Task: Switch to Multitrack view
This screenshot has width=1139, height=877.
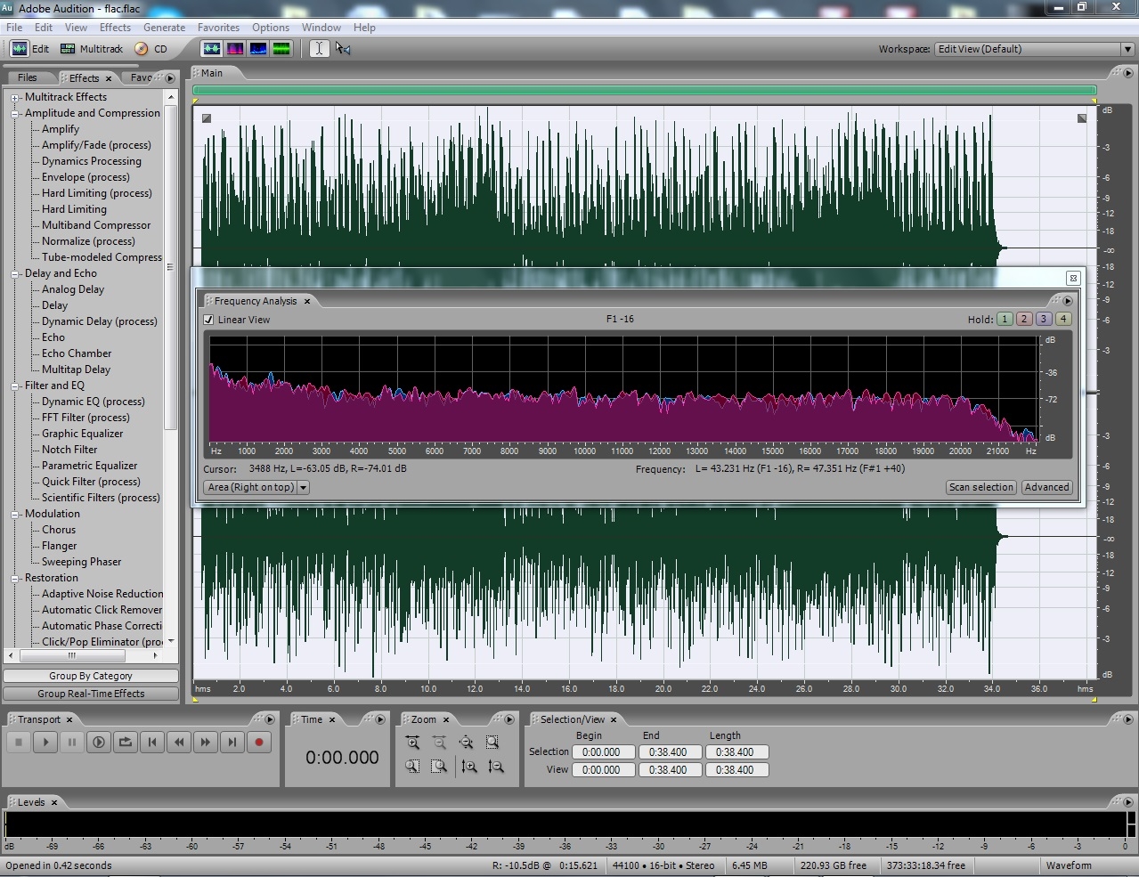Action: tap(92, 49)
